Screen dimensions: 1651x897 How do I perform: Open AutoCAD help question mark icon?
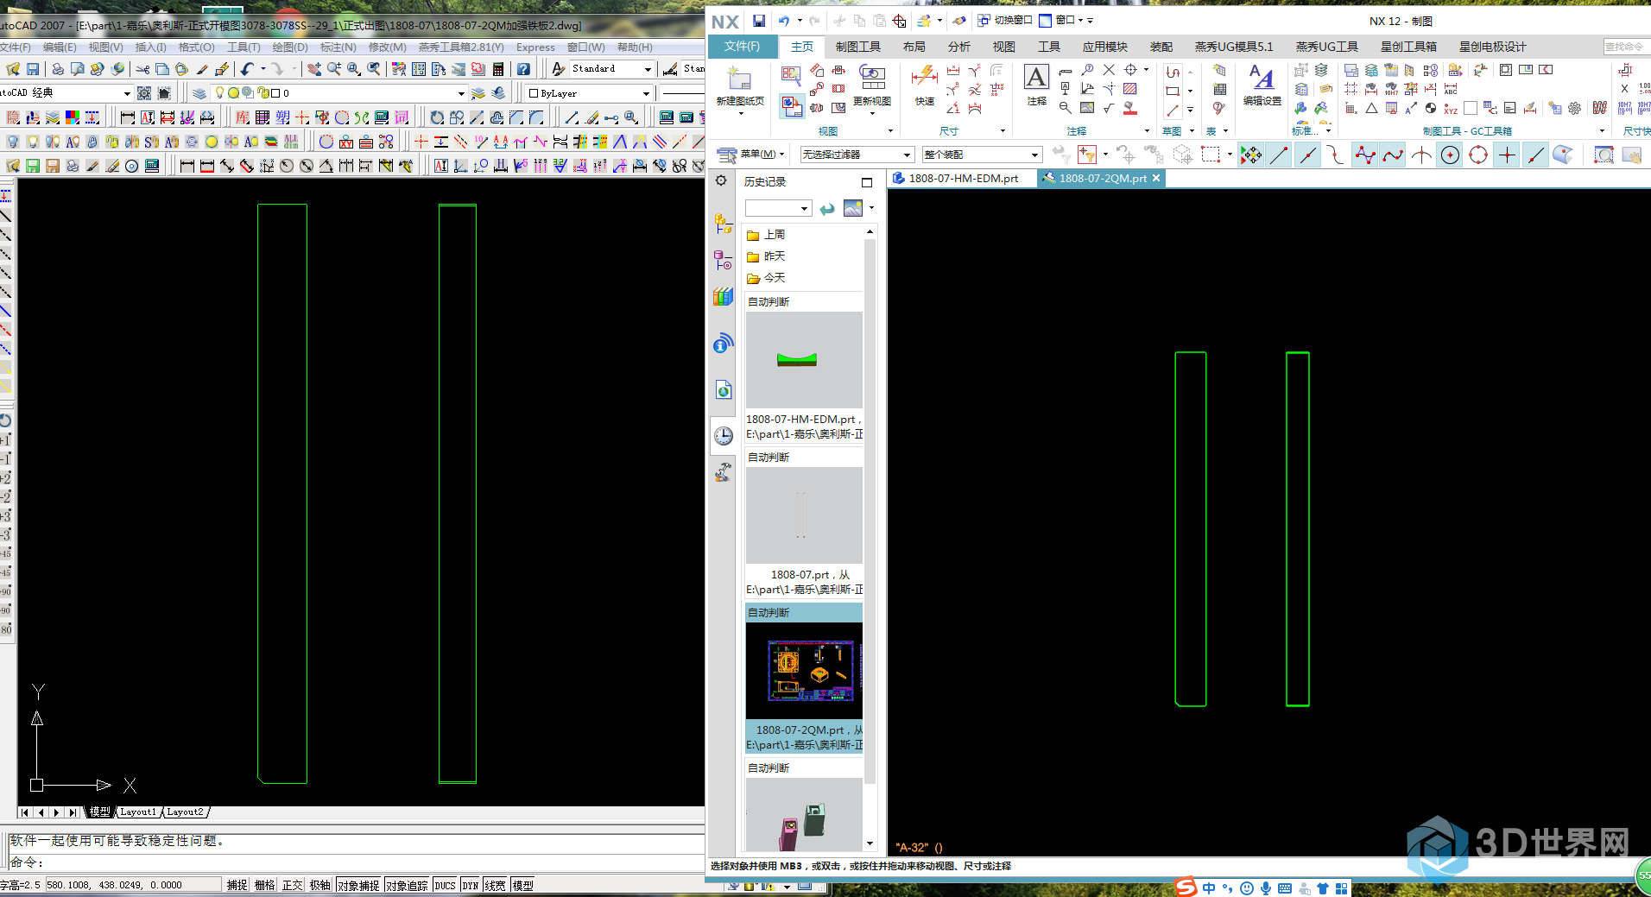pyautogui.click(x=523, y=69)
